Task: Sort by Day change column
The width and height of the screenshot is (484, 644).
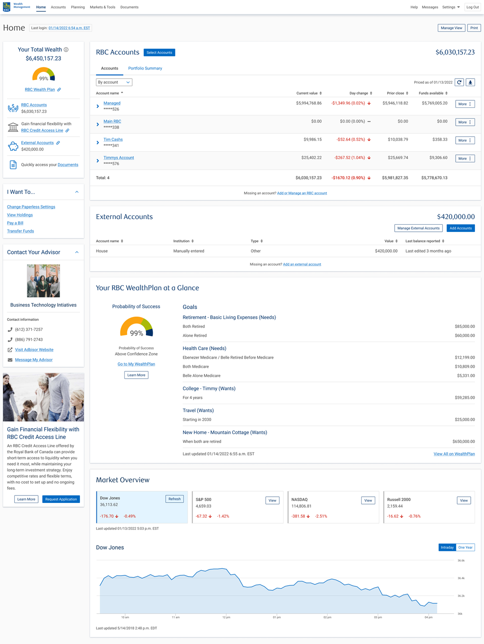Action: [361, 93]
